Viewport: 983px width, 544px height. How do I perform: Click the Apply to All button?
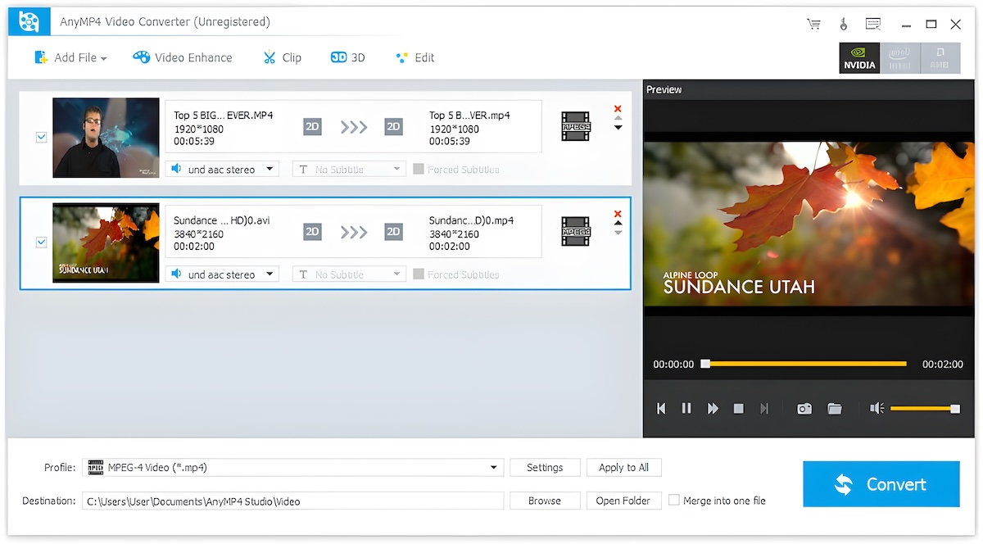(623, 468)
